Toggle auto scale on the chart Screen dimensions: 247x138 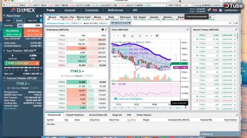click(178, 108)
